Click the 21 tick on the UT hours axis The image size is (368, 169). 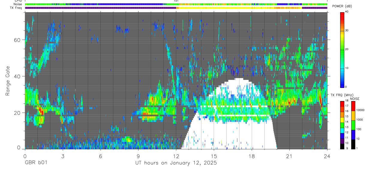[x=289, y=156]
